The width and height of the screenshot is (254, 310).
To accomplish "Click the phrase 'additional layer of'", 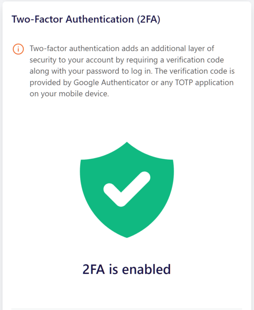I will [x=183, y=49].
